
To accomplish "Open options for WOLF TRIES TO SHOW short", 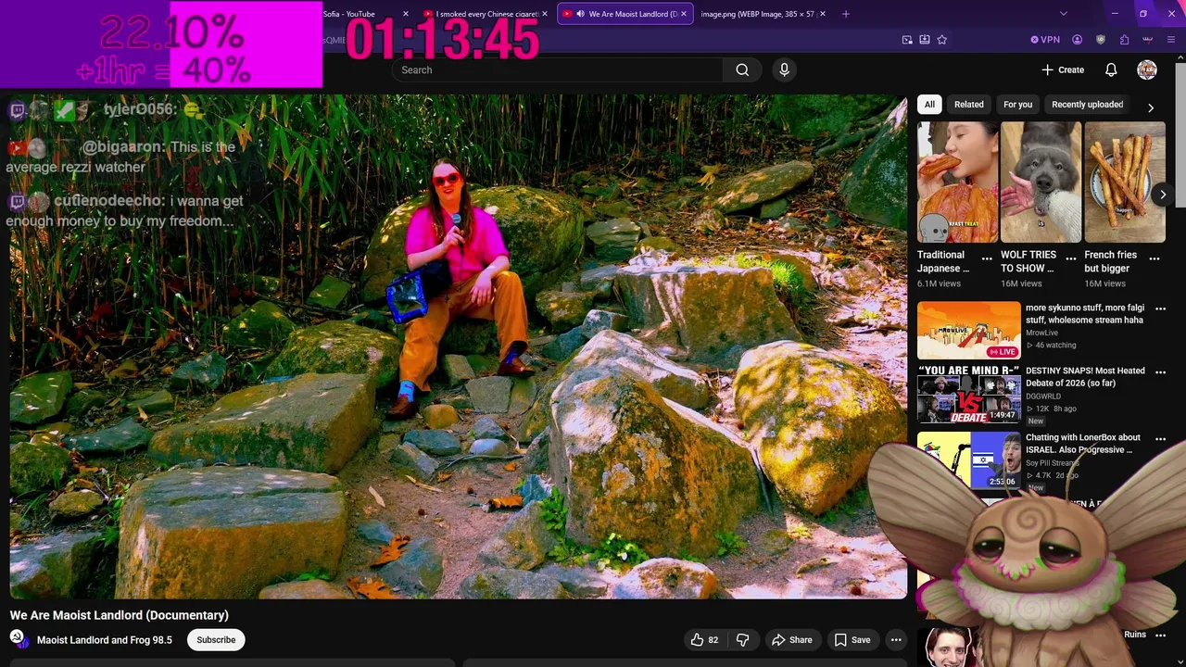I will (1071, 258).
